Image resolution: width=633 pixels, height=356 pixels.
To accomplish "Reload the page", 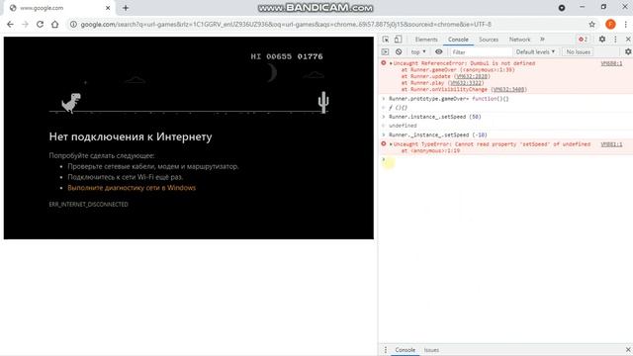I will [x=40, y=24].
